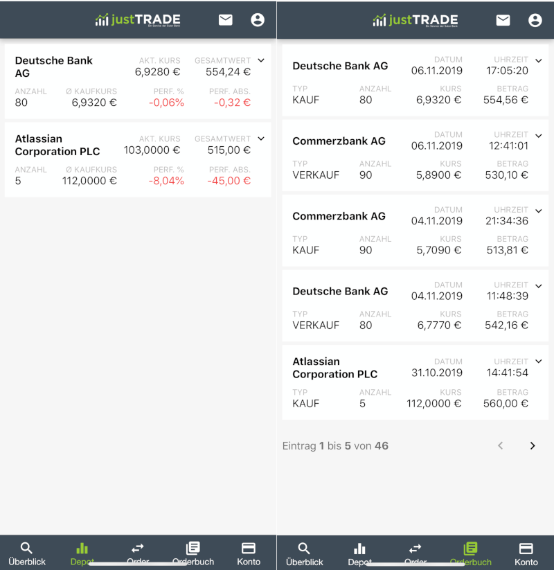Click the performance value -8,04%
Viewport: 554px width, 570px height.
pos(166,181)
